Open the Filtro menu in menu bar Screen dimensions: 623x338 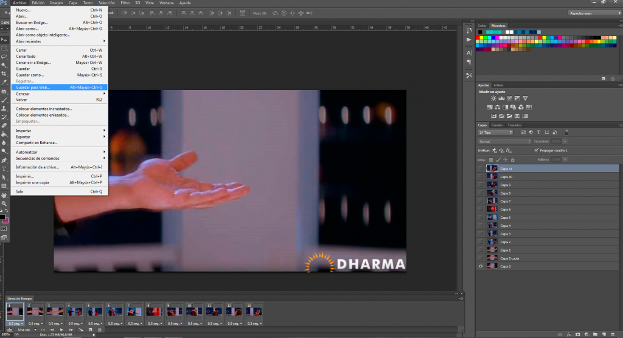pos(125,3)
